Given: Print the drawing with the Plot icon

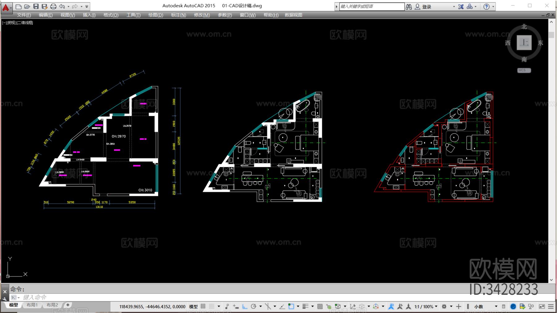Looking at the screenshot, I should [53, 6].
